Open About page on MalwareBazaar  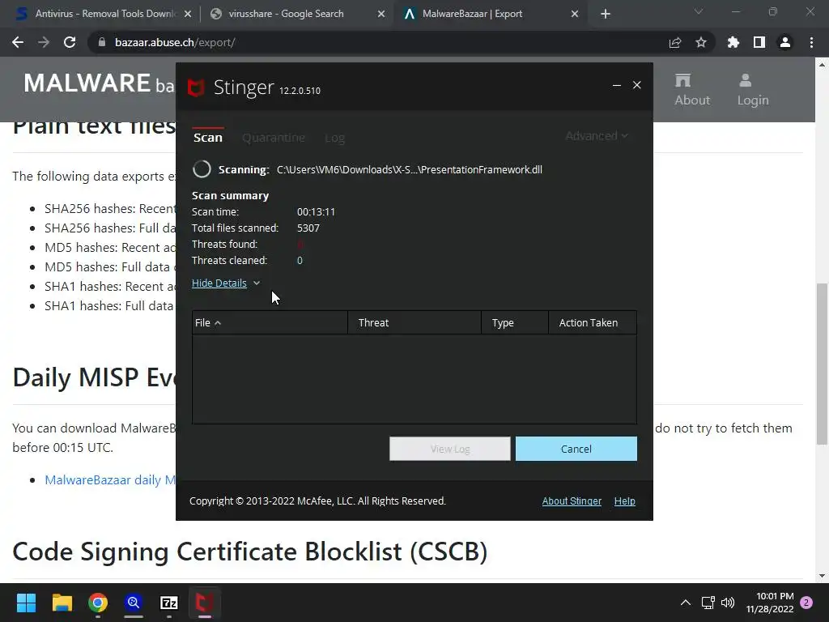point(692,90)
